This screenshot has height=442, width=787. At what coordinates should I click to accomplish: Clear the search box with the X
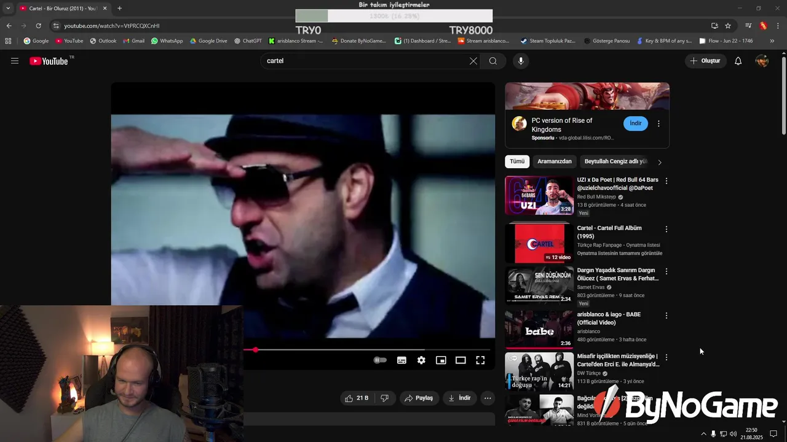coord(473,61)
